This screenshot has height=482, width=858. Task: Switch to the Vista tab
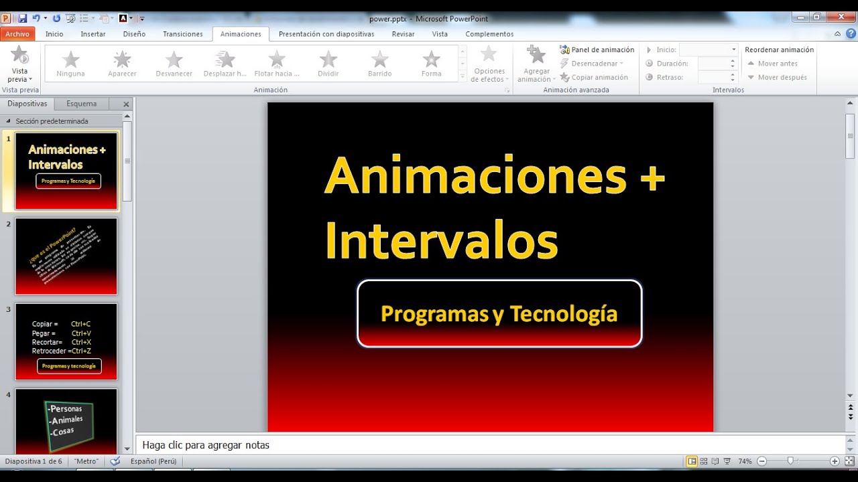(440, 34)
